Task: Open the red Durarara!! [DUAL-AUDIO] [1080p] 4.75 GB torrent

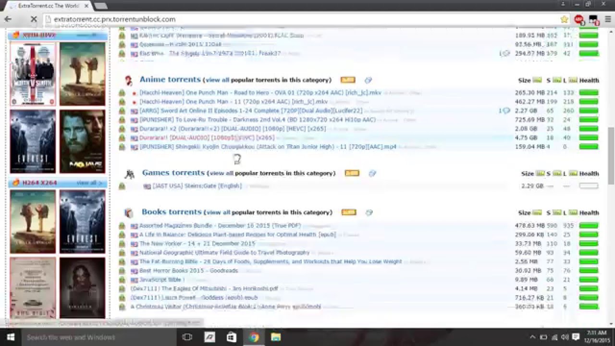Action: pyautogui.click(x=207, y=138)
